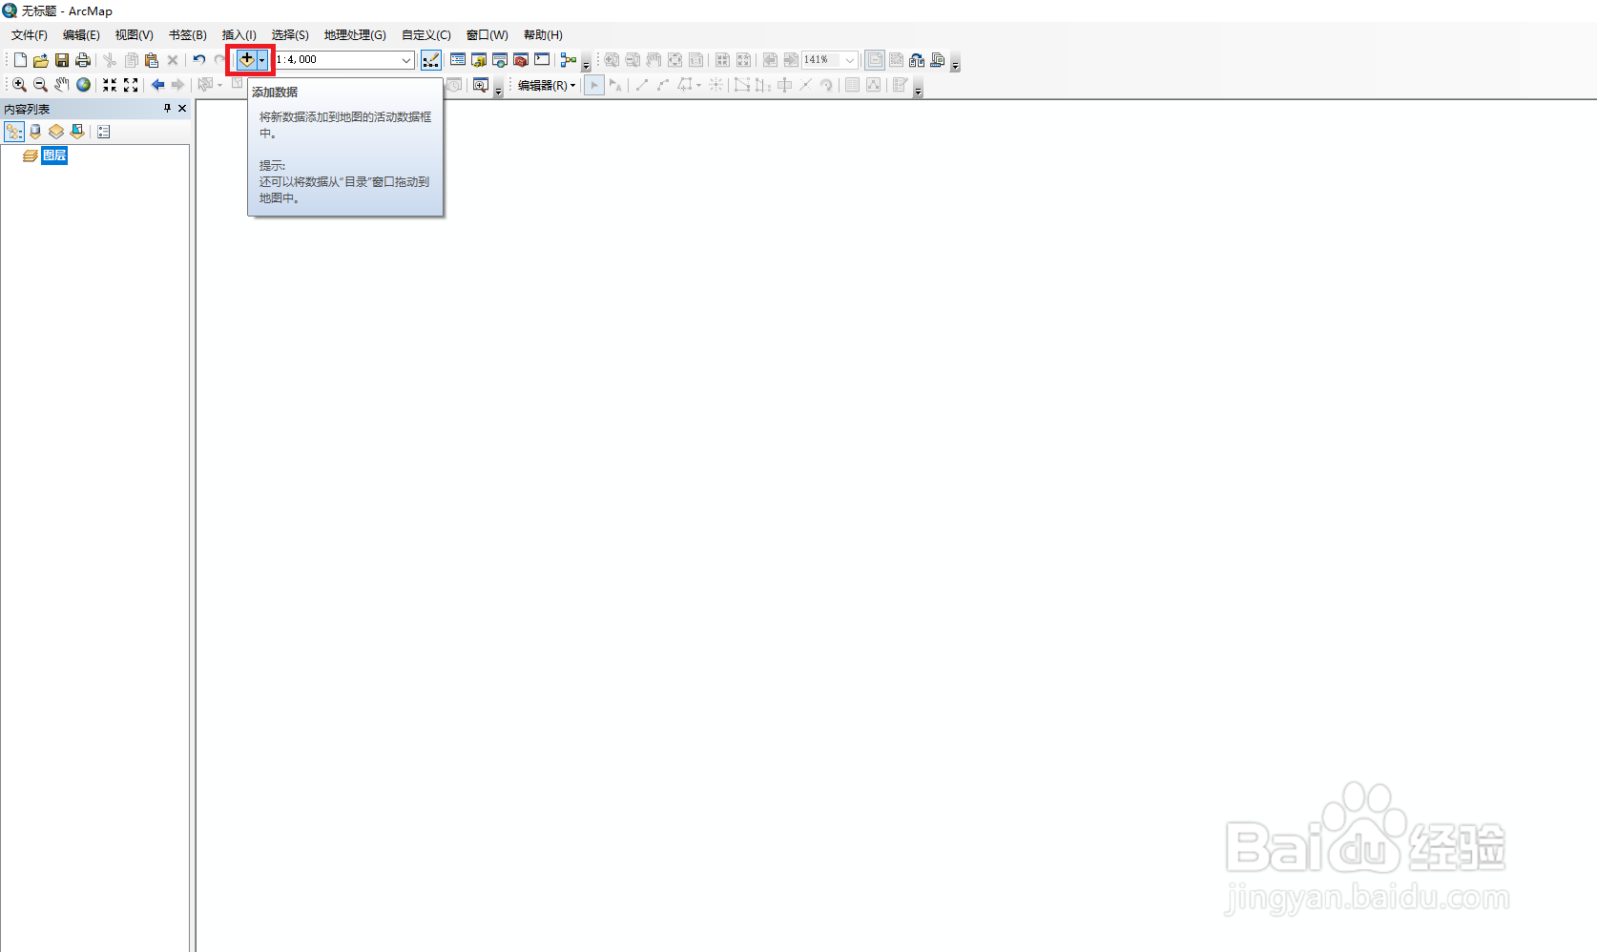Expand the Layout toolbar options arrow
Image resolution: width=1597 pixels, height=952 pixels.
click(x=955, y=66)
